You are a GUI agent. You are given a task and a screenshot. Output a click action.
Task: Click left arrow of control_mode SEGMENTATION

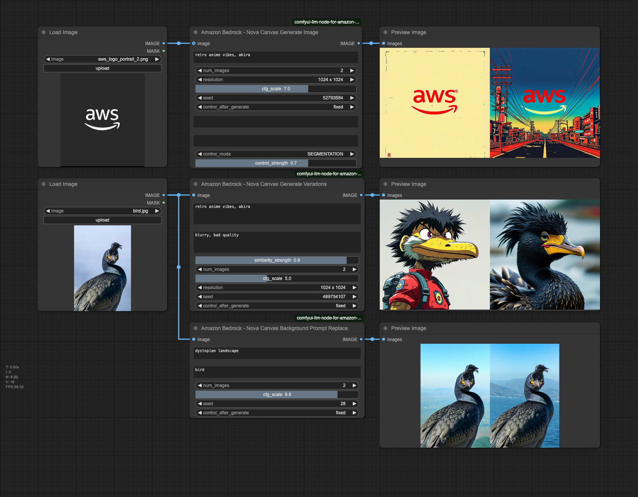(x=200, y=154)
